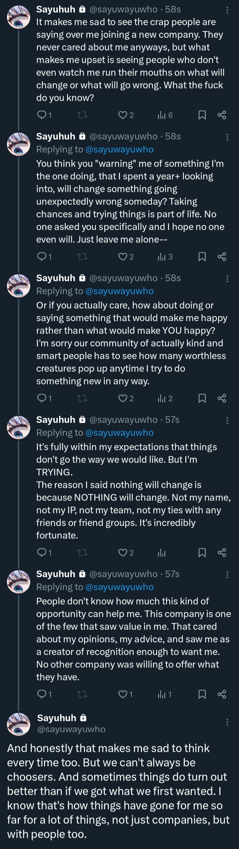Open more options on the "Or if you actually care" tweet
239x849 pixels.
[227, 279]
